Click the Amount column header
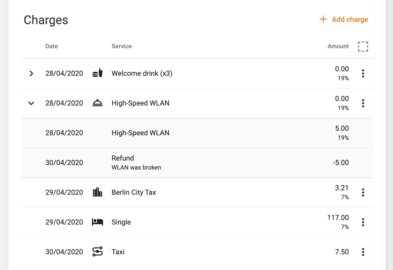This screenshot has width=393, height=270. click(338, 46)
